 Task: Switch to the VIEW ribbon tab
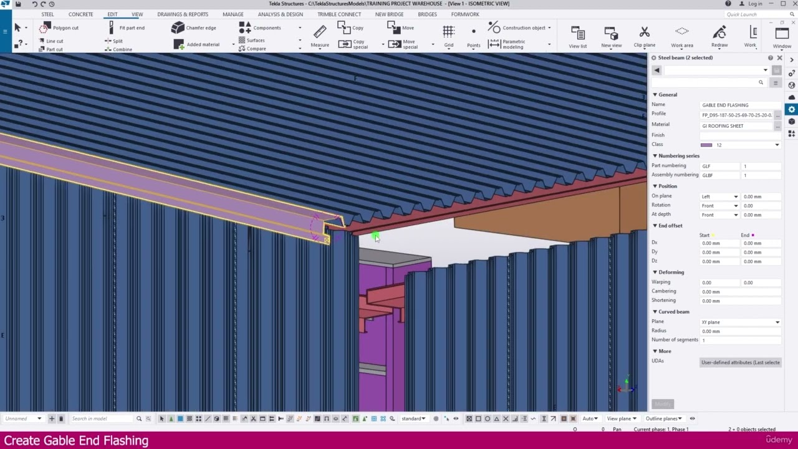(x=137, y=14)
